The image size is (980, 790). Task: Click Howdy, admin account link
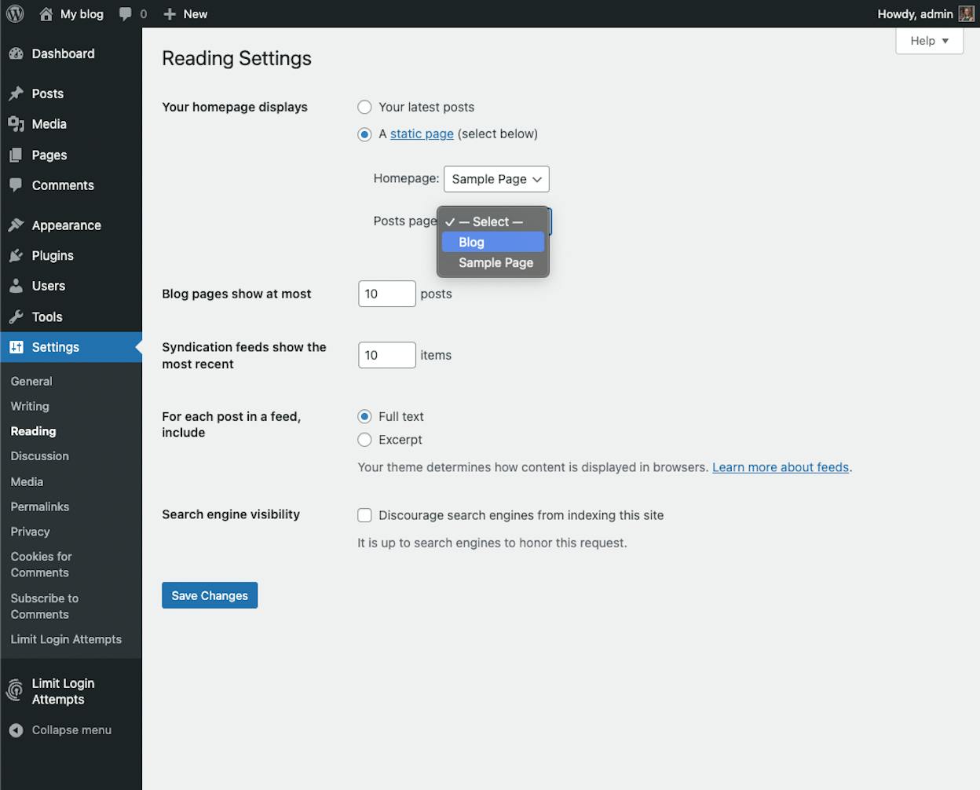point(915,14)
